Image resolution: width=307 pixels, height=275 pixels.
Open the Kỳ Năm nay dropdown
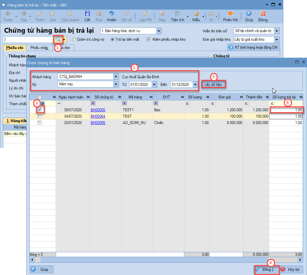coord(116,84)
